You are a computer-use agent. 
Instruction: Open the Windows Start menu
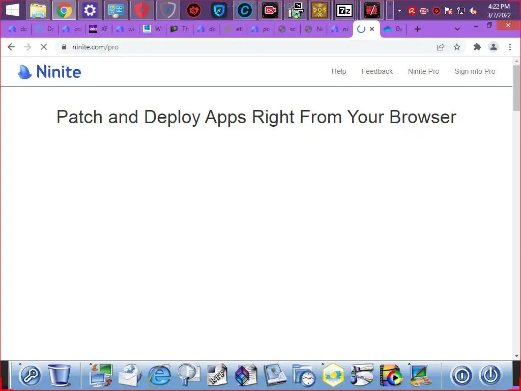pos(13,10)
